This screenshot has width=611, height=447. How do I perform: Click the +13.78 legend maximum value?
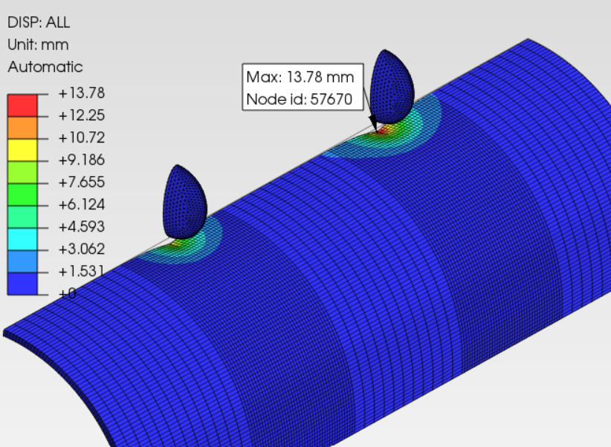pos(81,93)
